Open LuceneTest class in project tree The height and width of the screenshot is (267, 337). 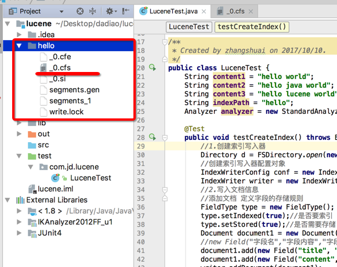pos(90,178)
